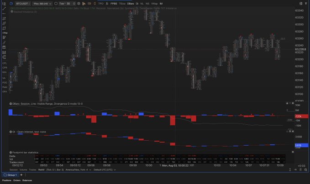Move OI panel up with arrow
Viewport: 310px width, 184px height.
(x=290, y=131)
